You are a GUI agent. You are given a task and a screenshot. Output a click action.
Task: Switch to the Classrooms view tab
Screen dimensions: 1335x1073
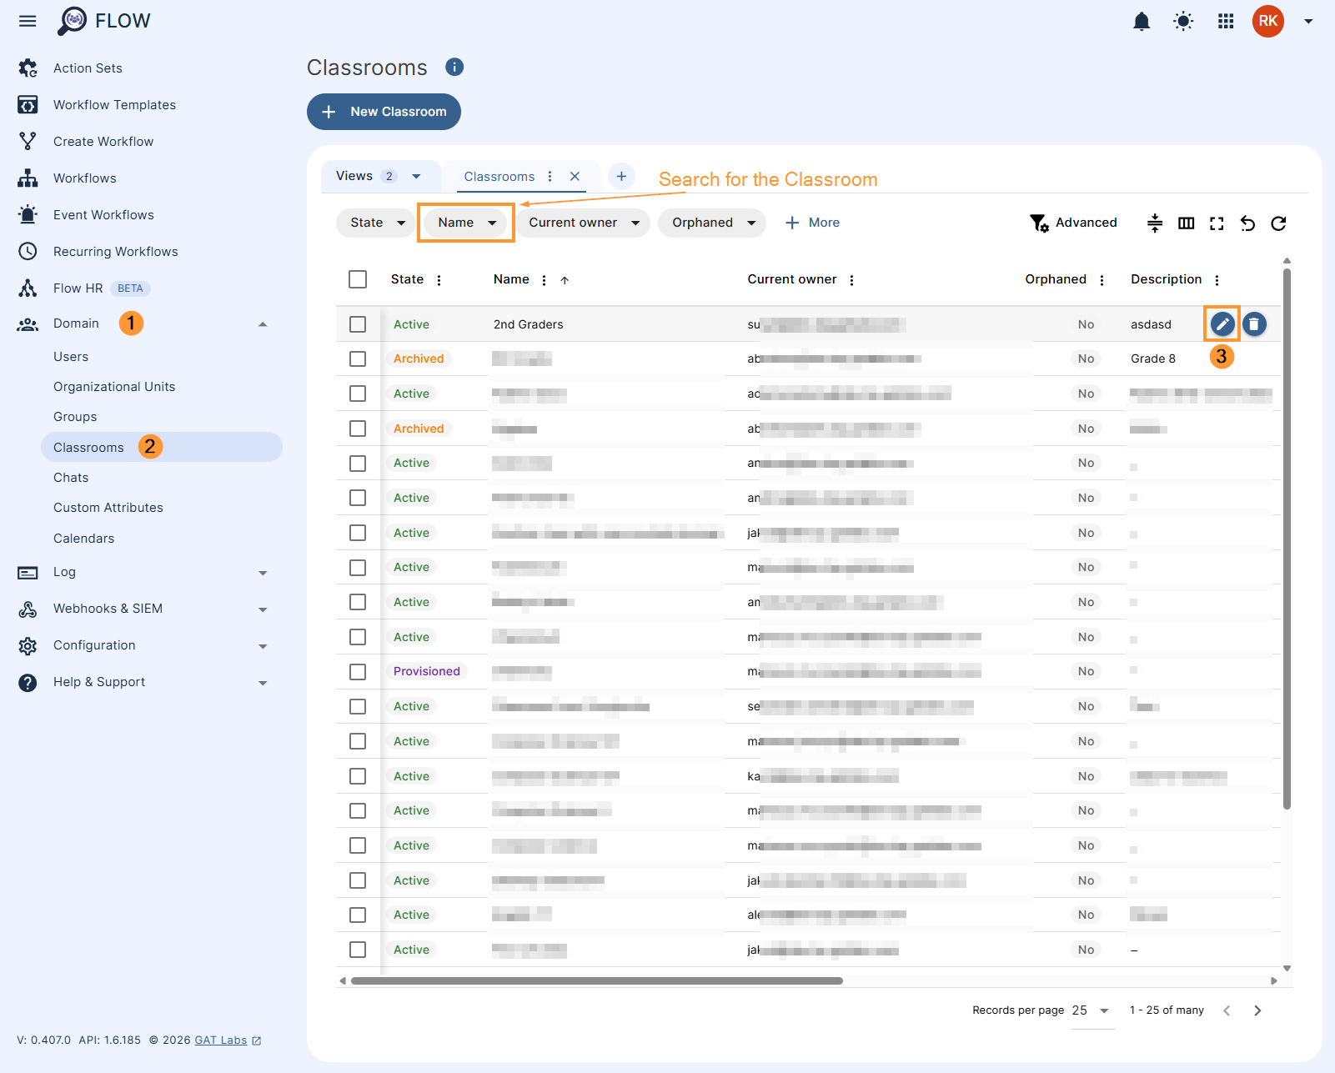click(x=499, y=177)
